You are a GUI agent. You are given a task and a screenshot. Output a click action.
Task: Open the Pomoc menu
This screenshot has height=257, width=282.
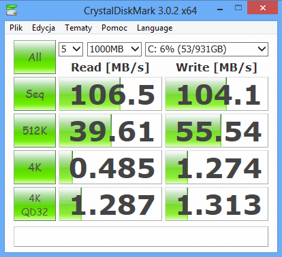[114, 28]
